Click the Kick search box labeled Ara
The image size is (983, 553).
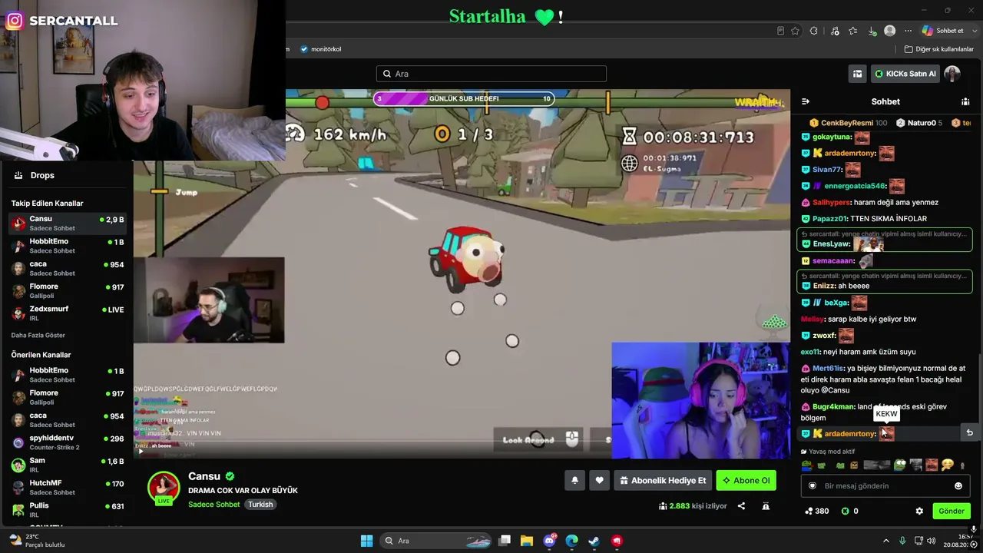tap(491, 74)
